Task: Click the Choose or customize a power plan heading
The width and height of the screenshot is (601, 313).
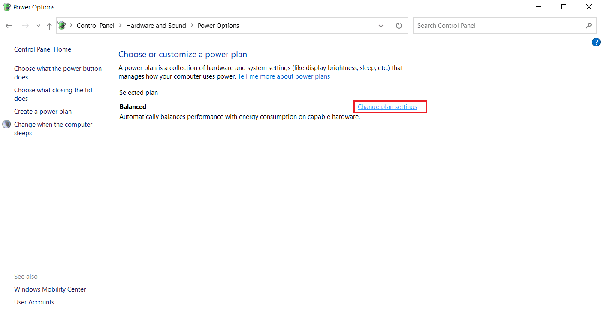Action: (x=183, y=55)
